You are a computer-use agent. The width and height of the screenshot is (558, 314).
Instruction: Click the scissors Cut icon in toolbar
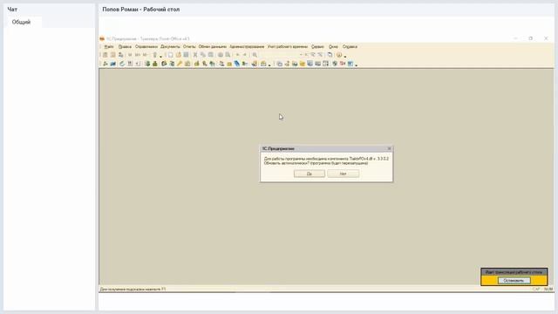195,55
